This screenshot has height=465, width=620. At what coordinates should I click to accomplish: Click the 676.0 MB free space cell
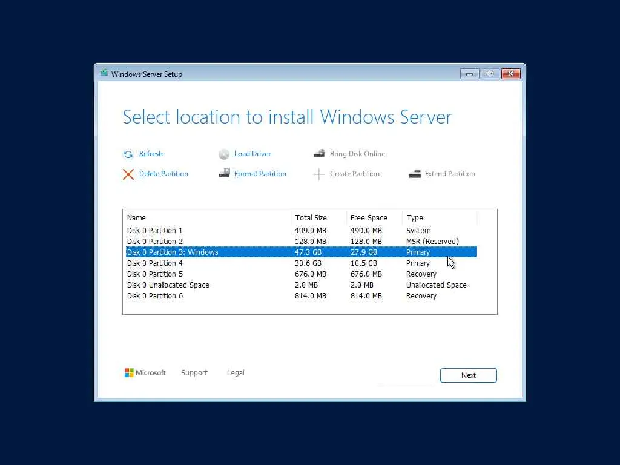tap(366, 274)
